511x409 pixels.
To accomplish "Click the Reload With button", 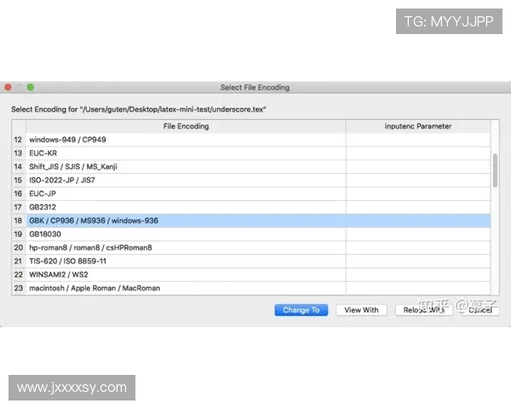I will pyautogui.click(x=423, y=310).
